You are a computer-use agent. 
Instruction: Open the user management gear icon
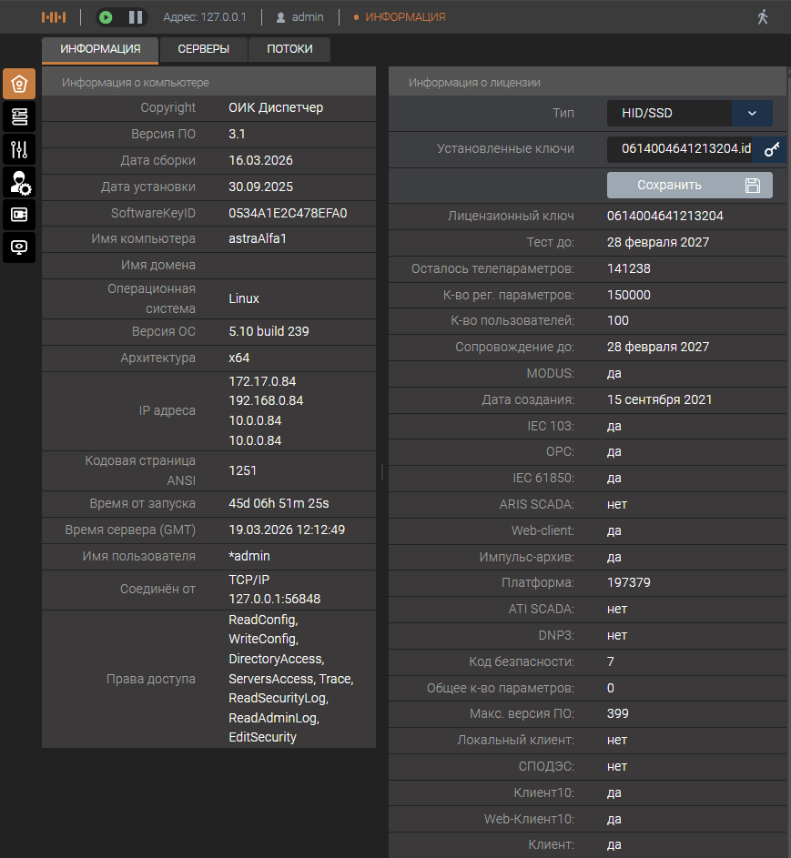[x=19, y=182]
